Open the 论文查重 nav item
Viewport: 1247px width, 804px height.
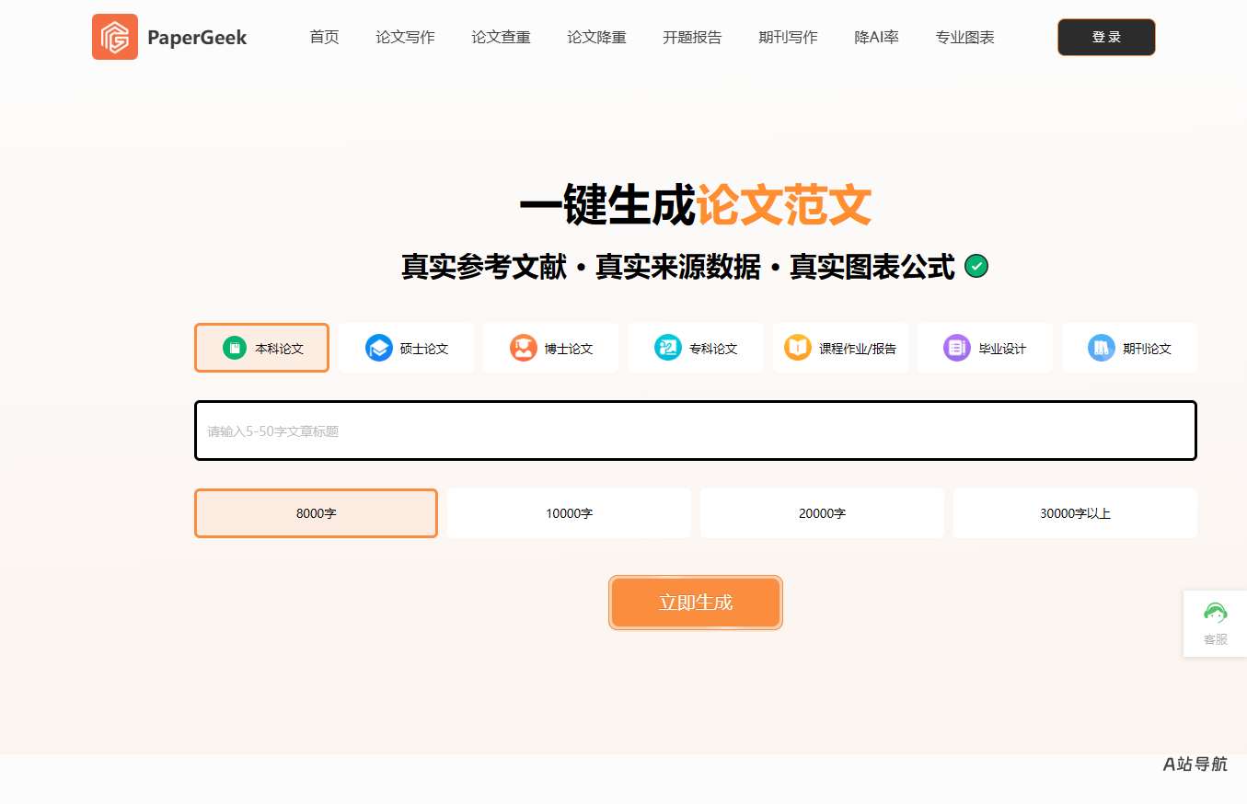501,38
